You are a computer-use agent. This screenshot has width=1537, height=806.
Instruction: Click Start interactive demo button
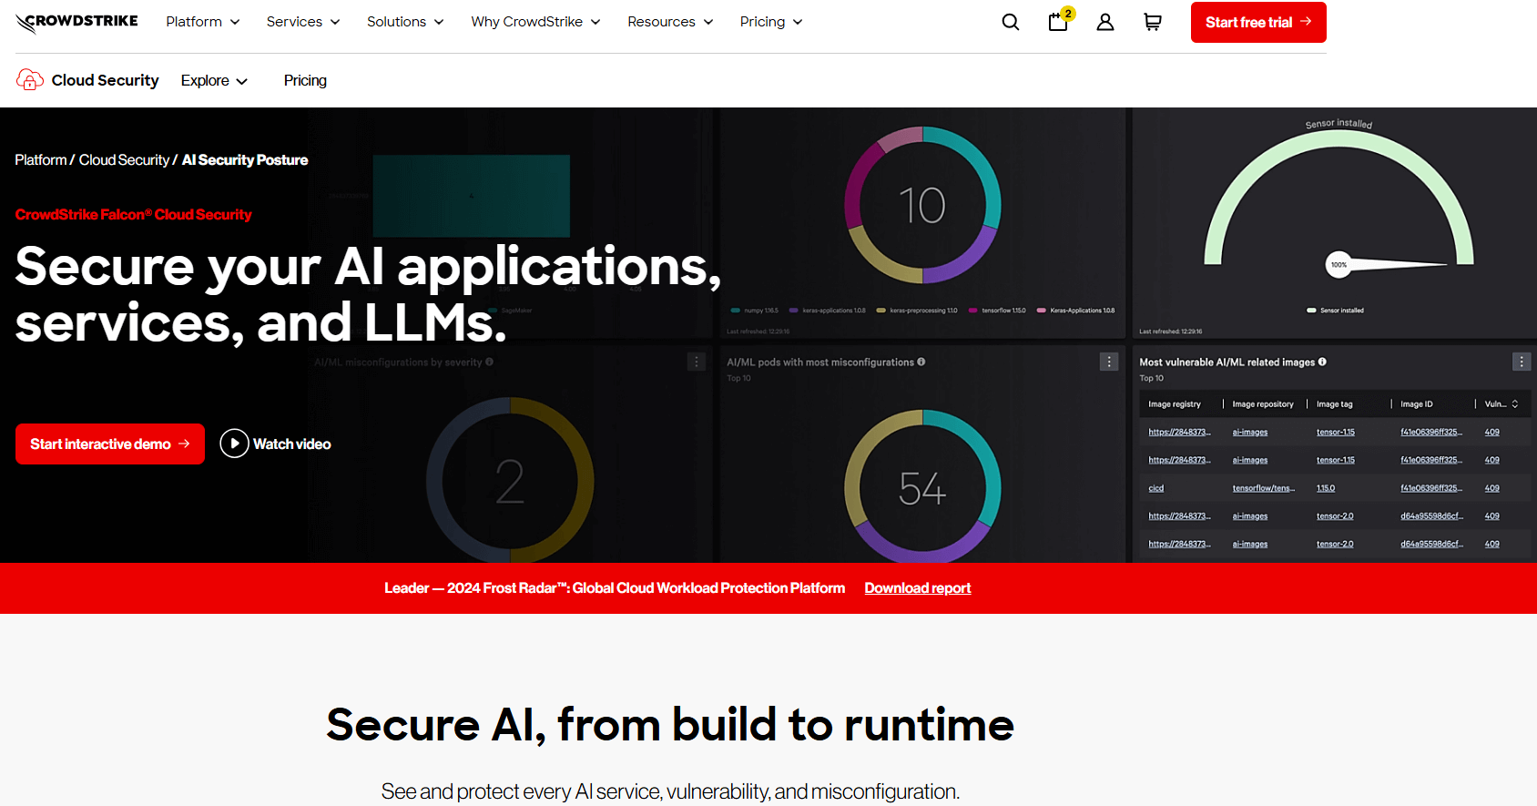(x=110, y=444)
